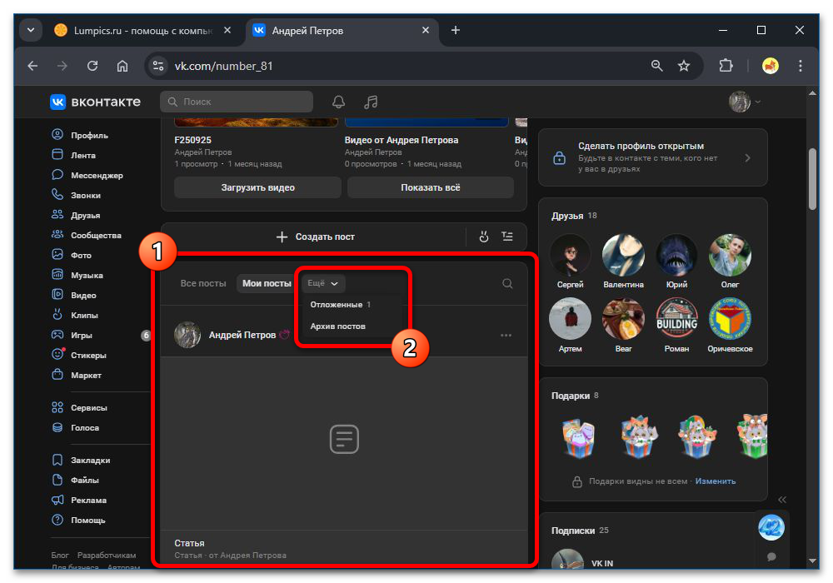This screenshot has height=583, width=833.
Task: Go to Друзья in sidebar
Action: point(76,215)
